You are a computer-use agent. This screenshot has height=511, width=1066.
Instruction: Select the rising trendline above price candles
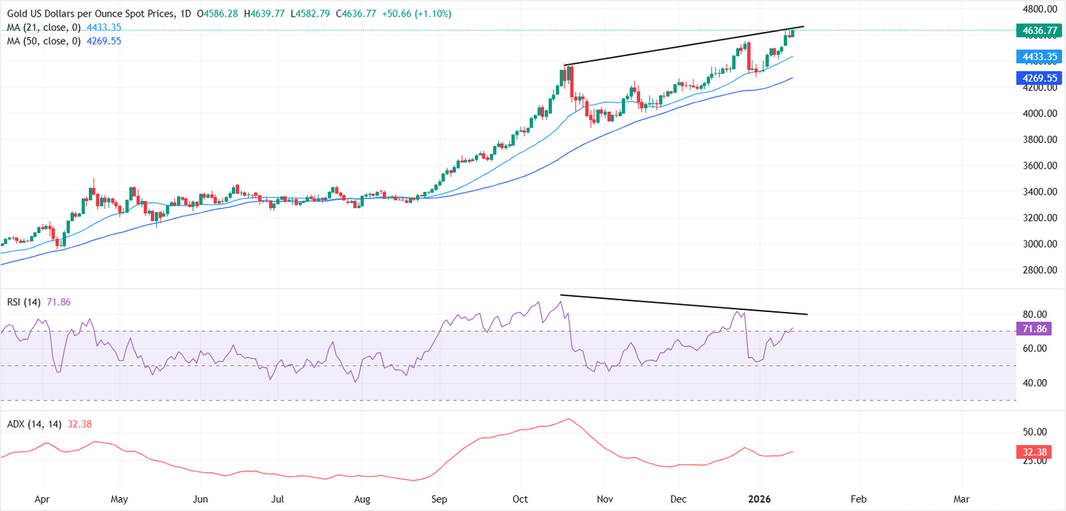(684, 46)
